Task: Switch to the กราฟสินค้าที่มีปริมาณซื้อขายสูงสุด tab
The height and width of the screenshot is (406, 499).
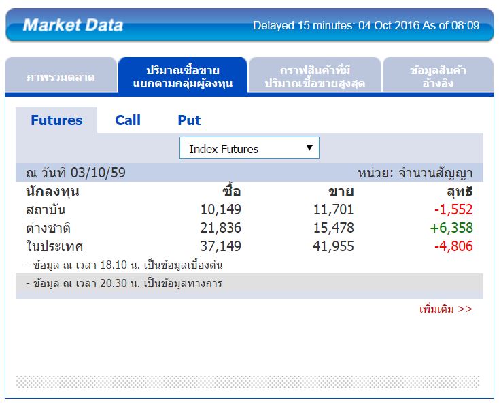Action: pyautogui.click(x=313, y=77)
